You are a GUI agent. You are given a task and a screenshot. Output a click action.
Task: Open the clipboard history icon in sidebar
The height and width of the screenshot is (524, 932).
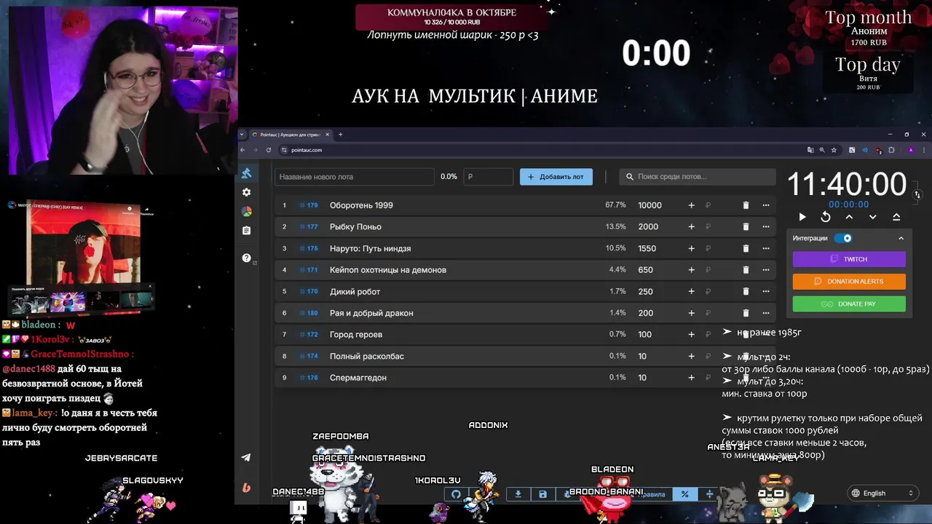[246, 231]
